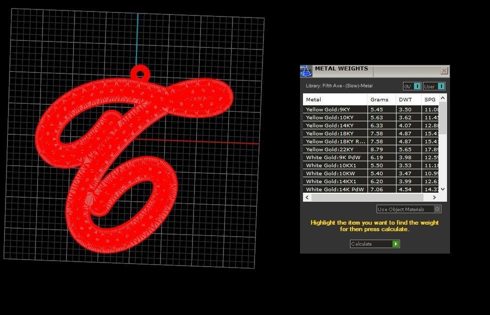Click the table's left scroll arrow
Viewport: 490px width, 315px height.
click(307, 197)
